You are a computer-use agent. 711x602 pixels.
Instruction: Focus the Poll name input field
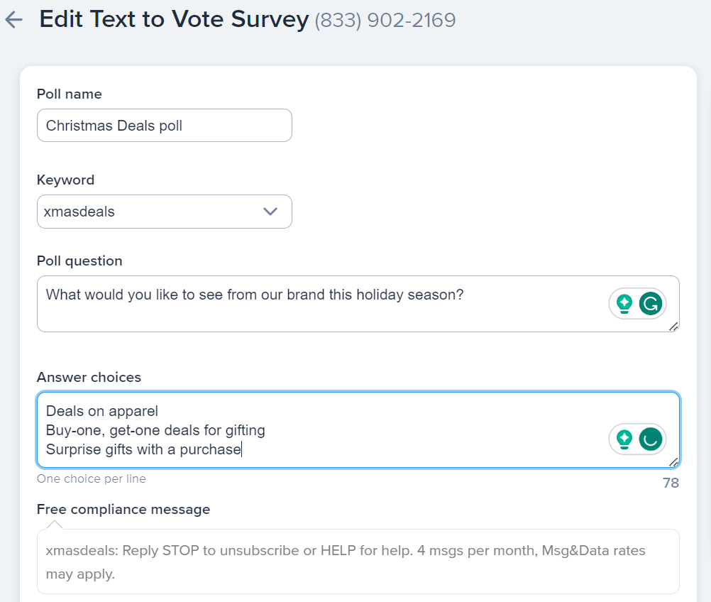tap(164, 125)
